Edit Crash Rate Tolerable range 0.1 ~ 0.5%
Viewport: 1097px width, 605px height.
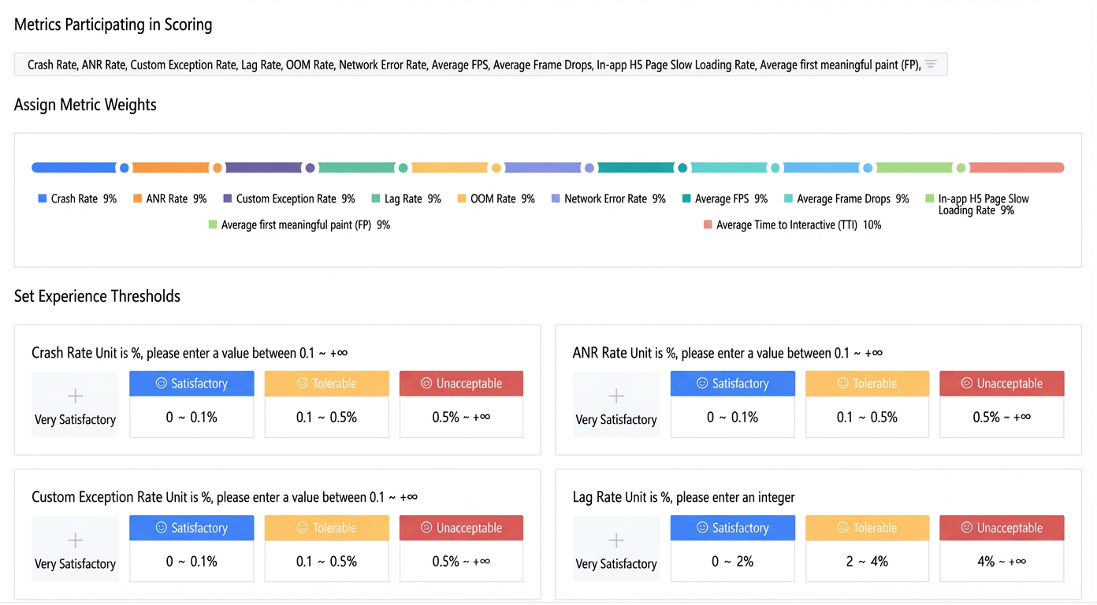click(327, 417)
